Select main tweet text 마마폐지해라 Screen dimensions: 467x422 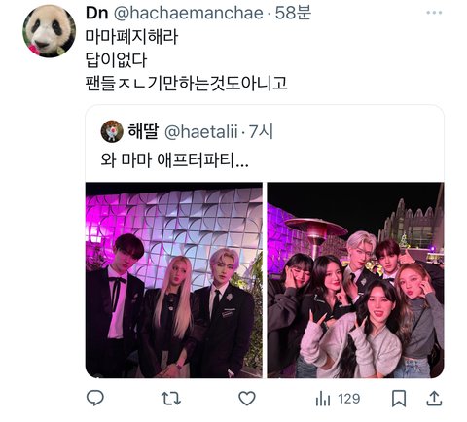click(x=131, y=37)
